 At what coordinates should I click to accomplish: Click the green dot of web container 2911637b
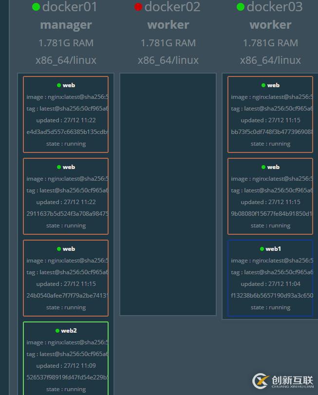pyautogui.click(x=59, y=167)
